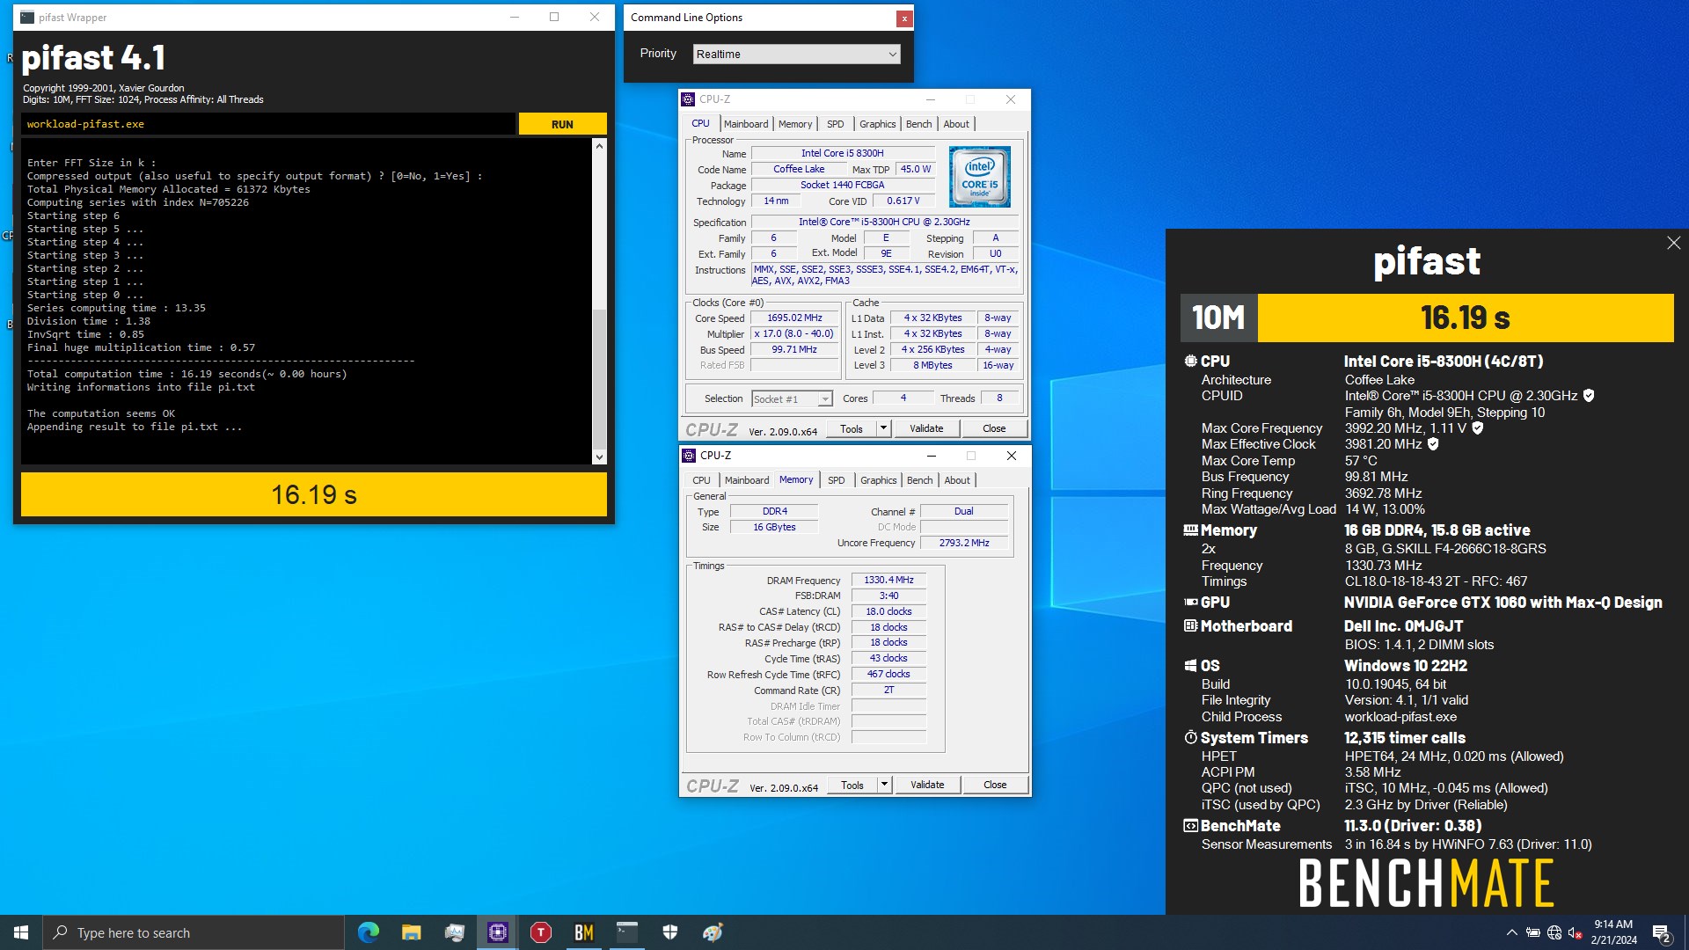Image resolution: width=1689 pixels, height=950 pixels.
Task: Open computer monitor taskbar icon
Action: tap(455, 932)
